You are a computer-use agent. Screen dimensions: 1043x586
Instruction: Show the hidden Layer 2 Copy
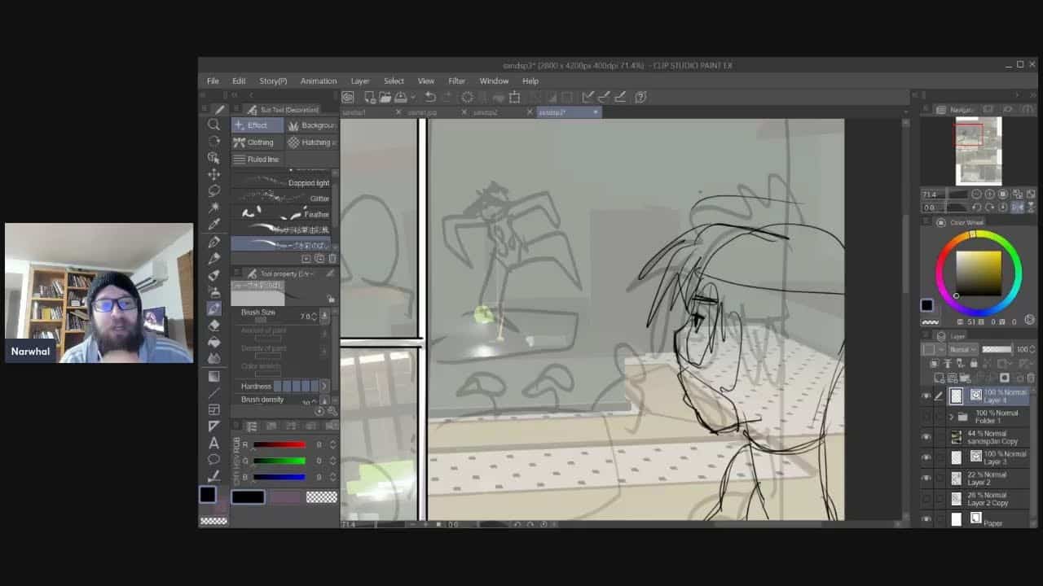(x=926, y=498)
